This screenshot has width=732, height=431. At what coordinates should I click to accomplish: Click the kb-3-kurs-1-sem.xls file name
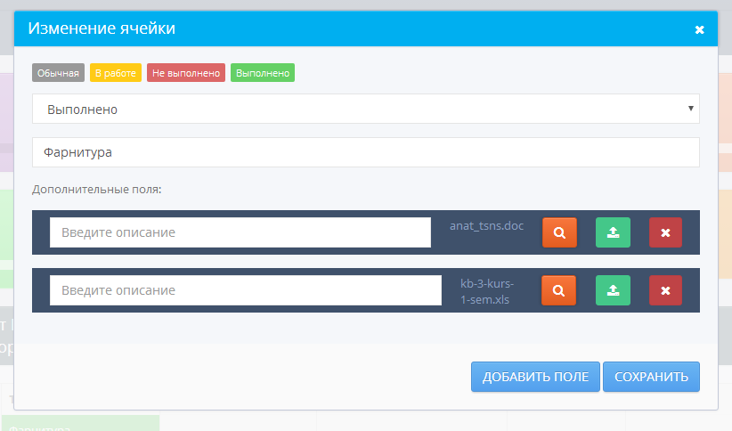coord(487,291)
